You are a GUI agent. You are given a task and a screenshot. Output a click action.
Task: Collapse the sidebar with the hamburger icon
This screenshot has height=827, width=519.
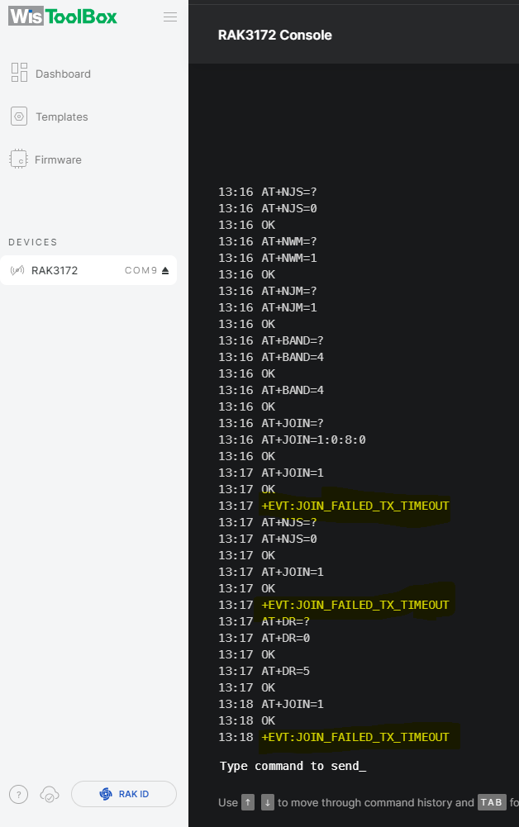[170, 17]
